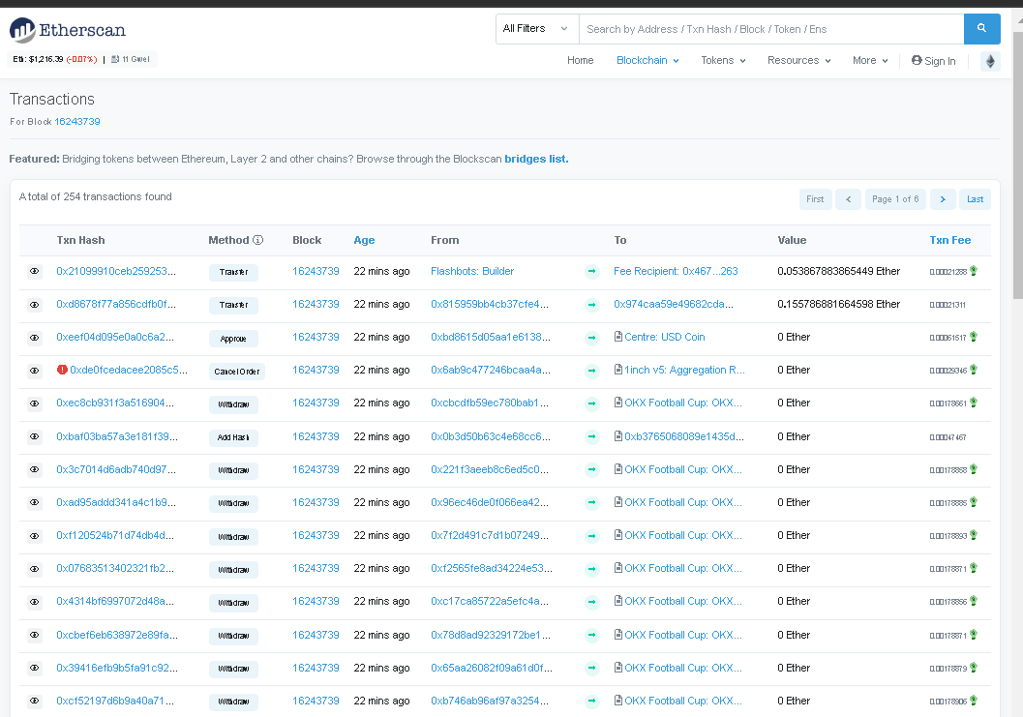Click contract icon in 0x78d8ad92329172be1 row
The image size is (1023, 717).
point(617,634)
